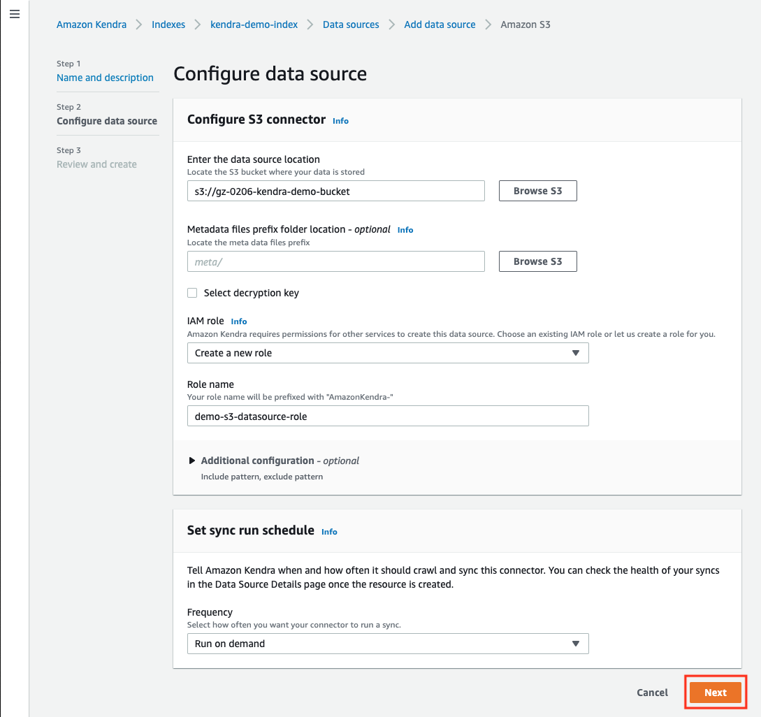Cancel the data source configuration
This screenshot has height=717, width=761.
tap(652, 693)
